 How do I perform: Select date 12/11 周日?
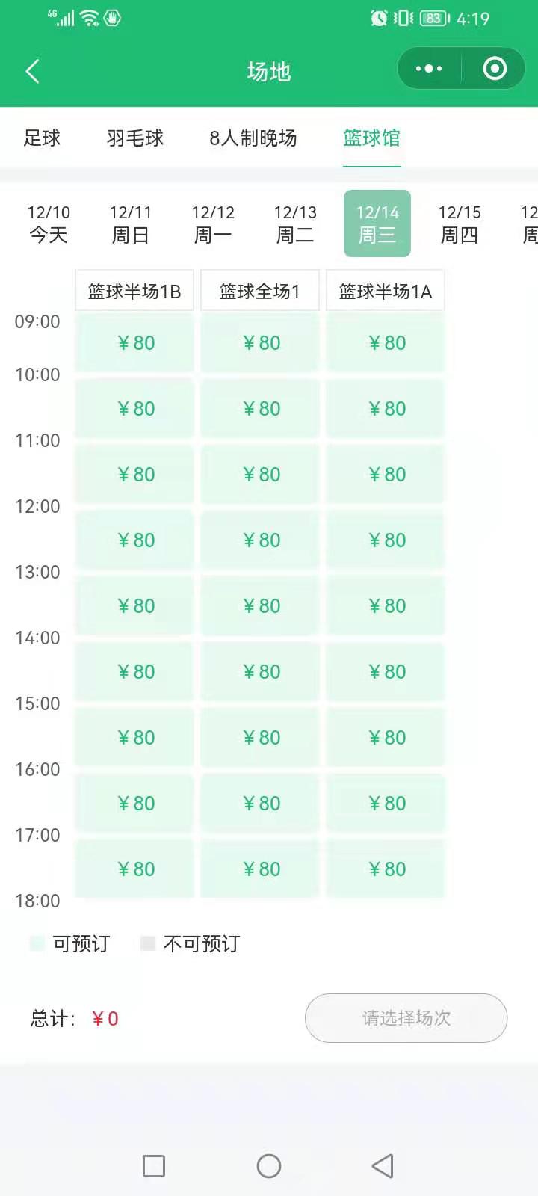point(131,224)
